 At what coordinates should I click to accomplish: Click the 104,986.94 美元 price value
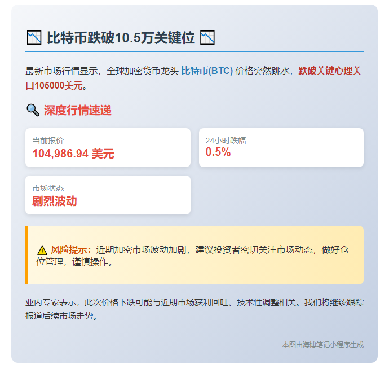coord(73,154)
